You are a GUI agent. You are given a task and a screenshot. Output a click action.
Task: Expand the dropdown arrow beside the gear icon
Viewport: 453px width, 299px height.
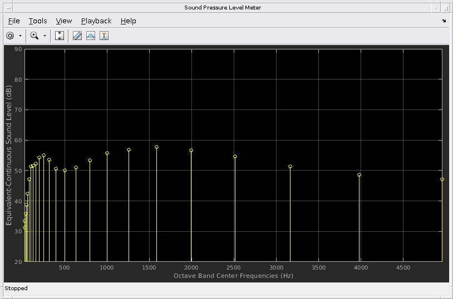tap(20, 36)
